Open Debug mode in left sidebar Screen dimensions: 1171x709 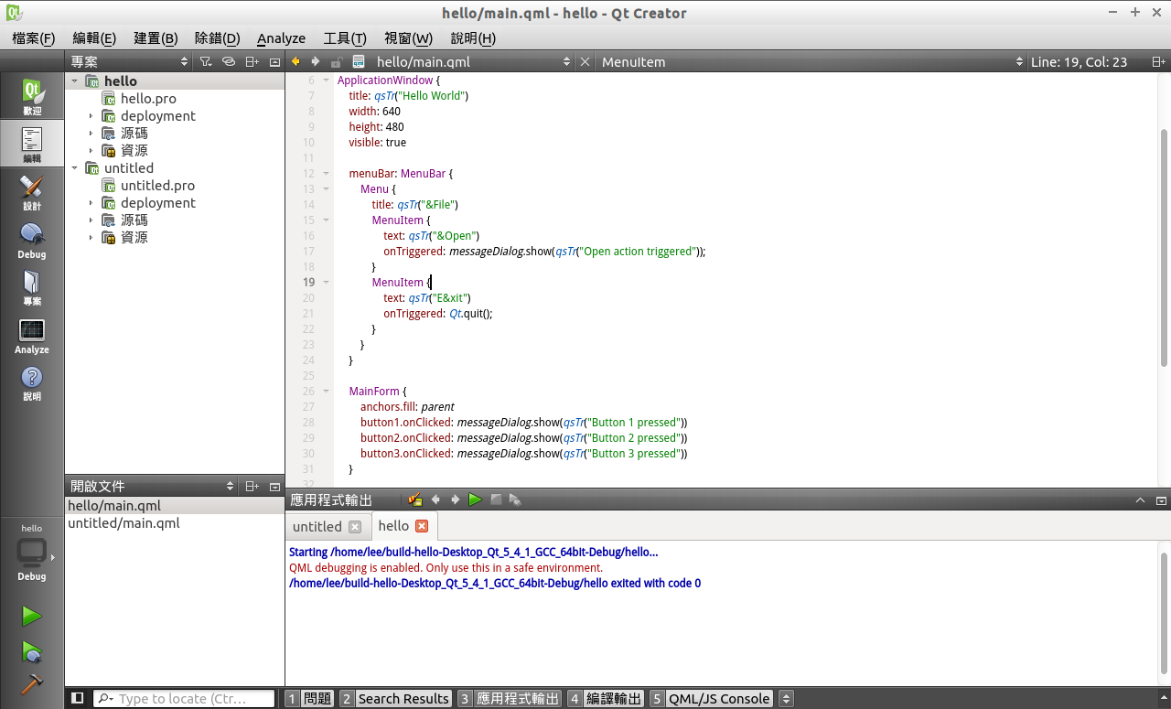click(32, 241)
